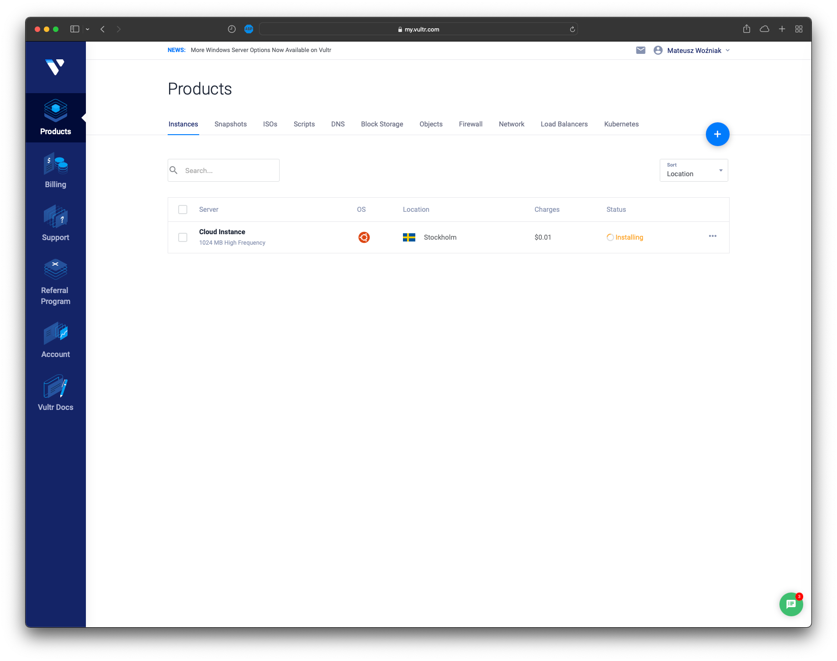Open the Support sidebar section
The width and height of the screenshot is (837, 661).
coord(55,224)
